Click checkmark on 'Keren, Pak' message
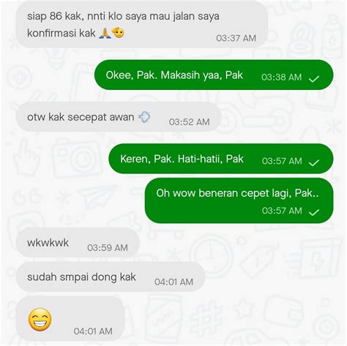 click(x=314, y=162)
